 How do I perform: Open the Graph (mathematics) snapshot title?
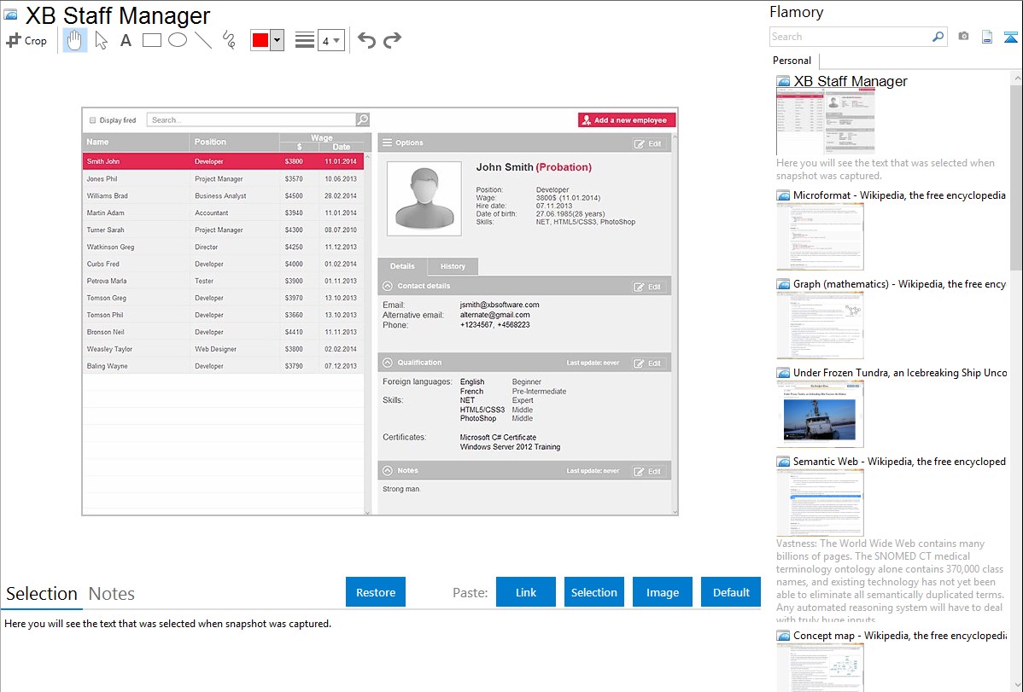pos(899,284)
